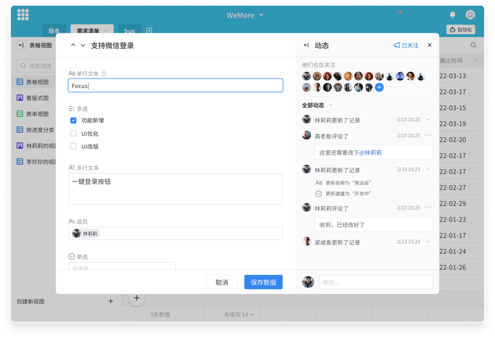Click the 取消 cancel button

(x=222, y=282)
